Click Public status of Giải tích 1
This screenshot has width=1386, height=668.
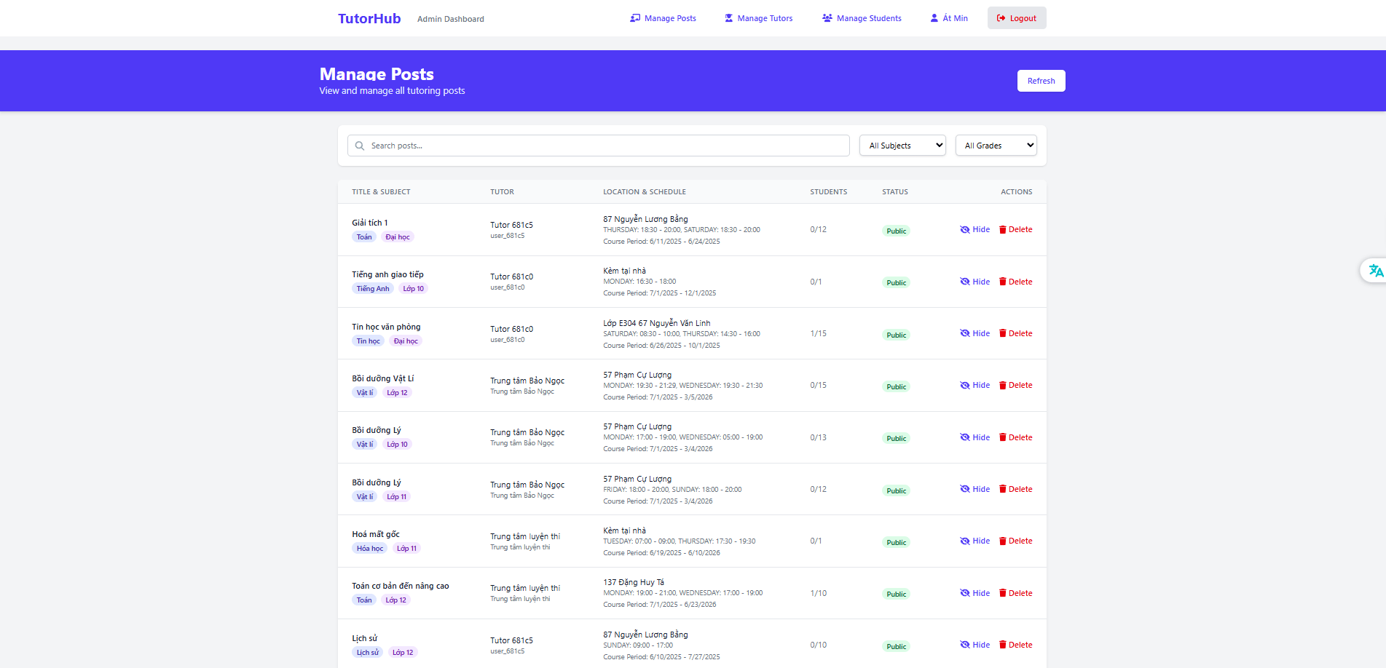point(897,231)
